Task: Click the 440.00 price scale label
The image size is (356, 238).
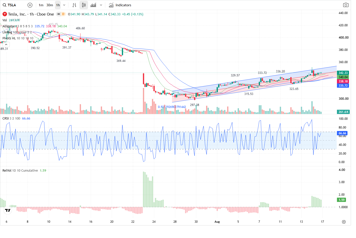Action: [343, 13]
